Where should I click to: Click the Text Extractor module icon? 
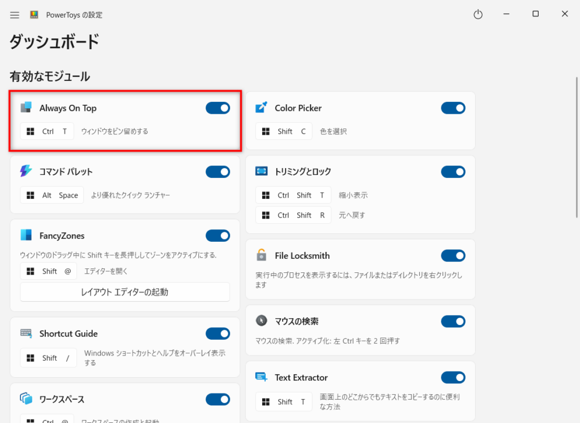tap(261, 377)
